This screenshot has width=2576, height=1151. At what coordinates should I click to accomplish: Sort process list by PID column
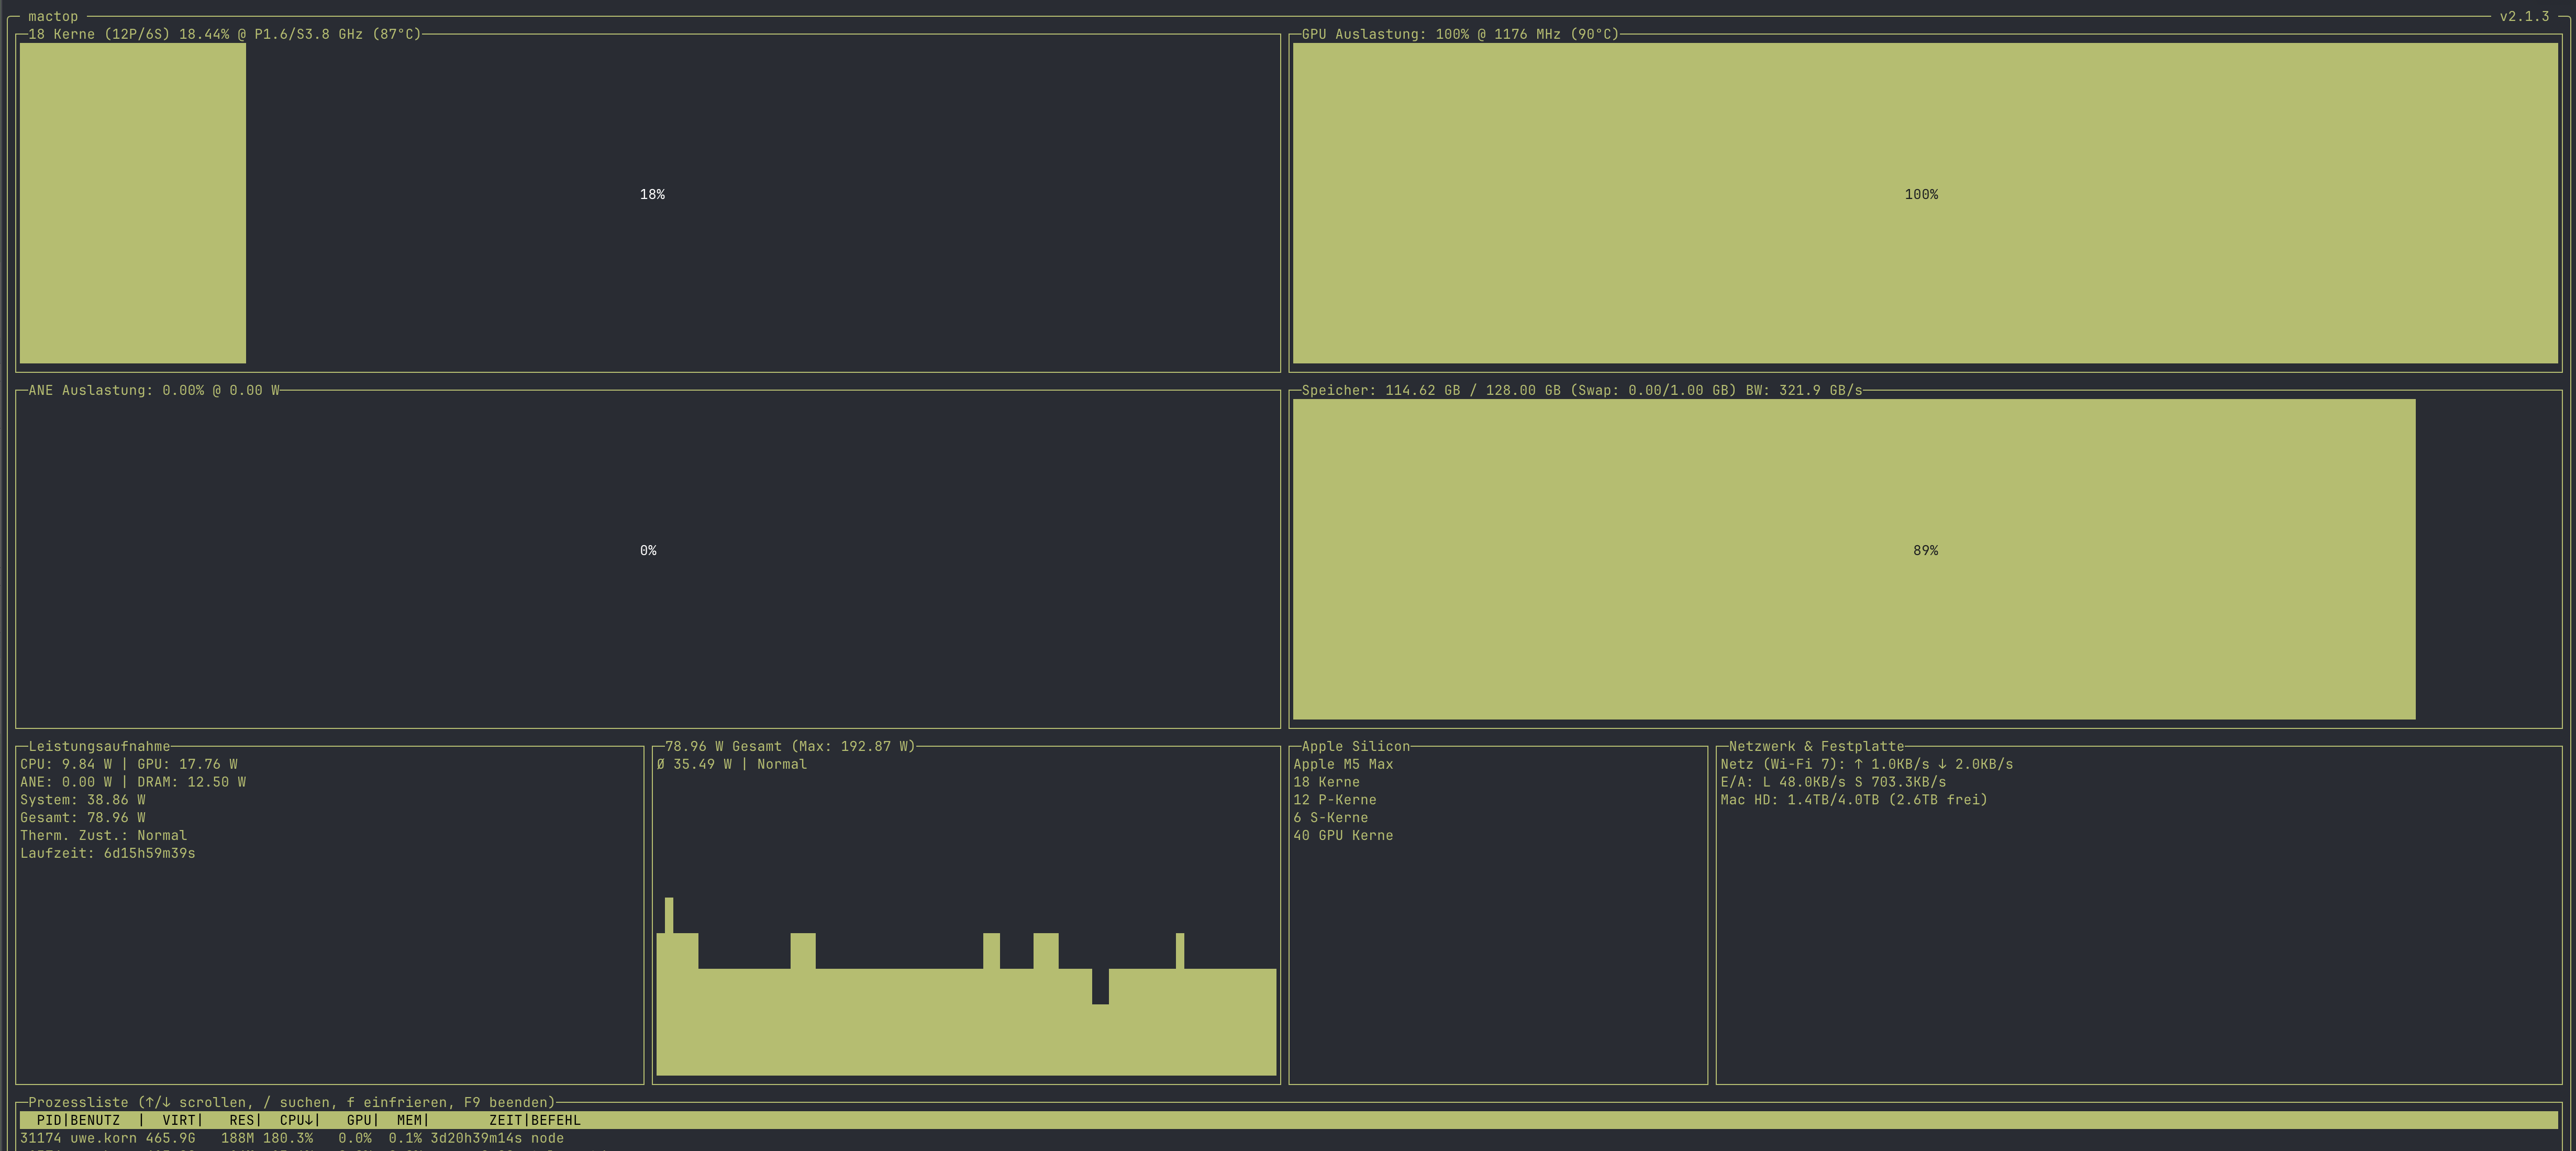click(49, 1120)
